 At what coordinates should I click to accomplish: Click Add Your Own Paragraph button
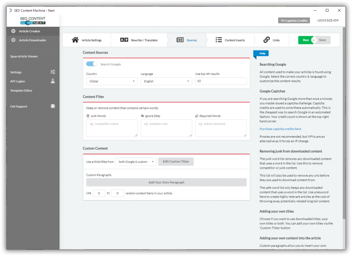166,182
